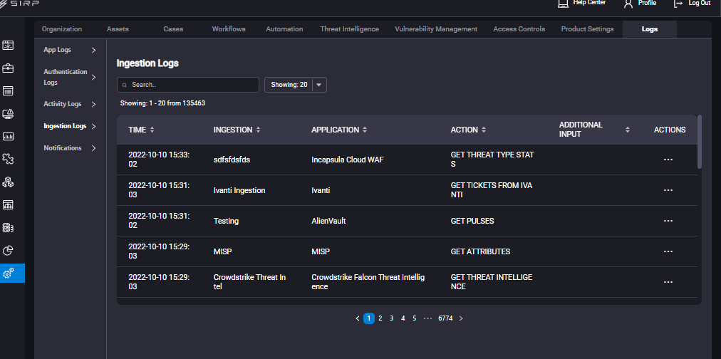Open actions menu for sdfsfdsfds row
This screenshot has height=359, width=721.
(668, 160)
